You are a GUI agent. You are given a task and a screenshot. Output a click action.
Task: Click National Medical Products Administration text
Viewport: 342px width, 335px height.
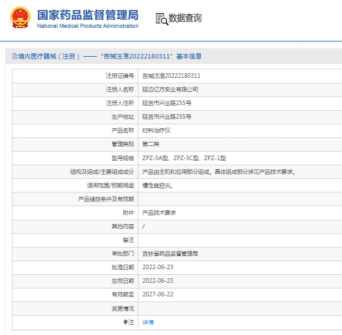pos(88,26)
